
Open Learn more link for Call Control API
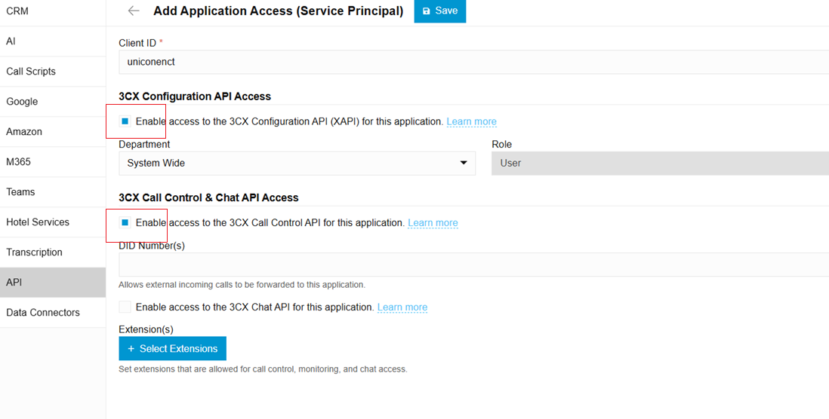433,223
